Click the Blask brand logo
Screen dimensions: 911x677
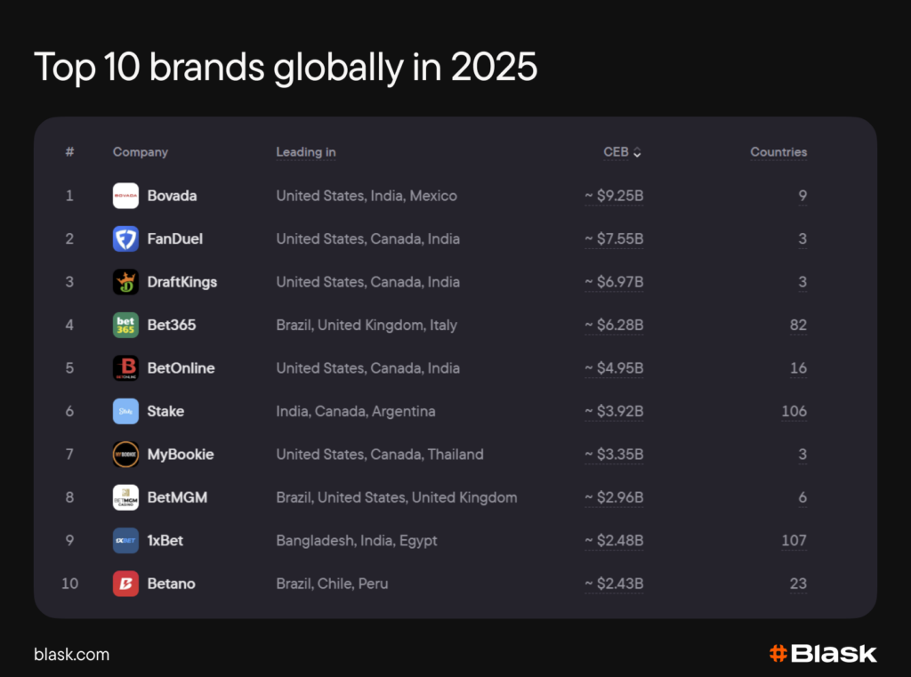pos(823,654)
